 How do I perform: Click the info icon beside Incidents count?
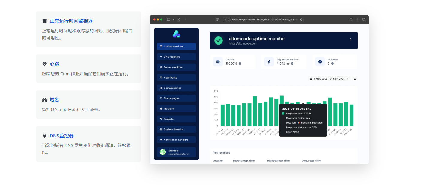click(332, 64)
